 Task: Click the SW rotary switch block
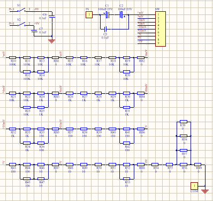pyautogui.click(x=161, y=29)
